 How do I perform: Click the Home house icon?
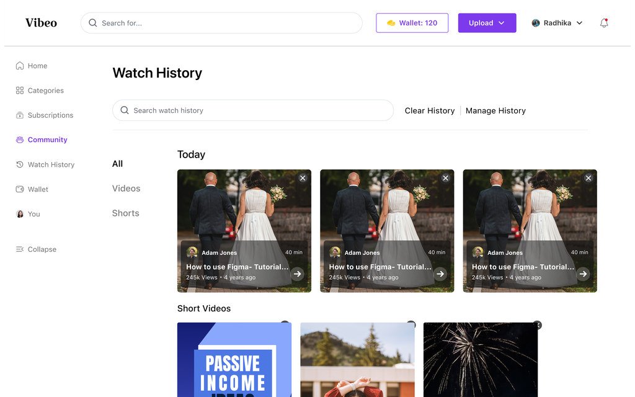(x=19, y=66)
